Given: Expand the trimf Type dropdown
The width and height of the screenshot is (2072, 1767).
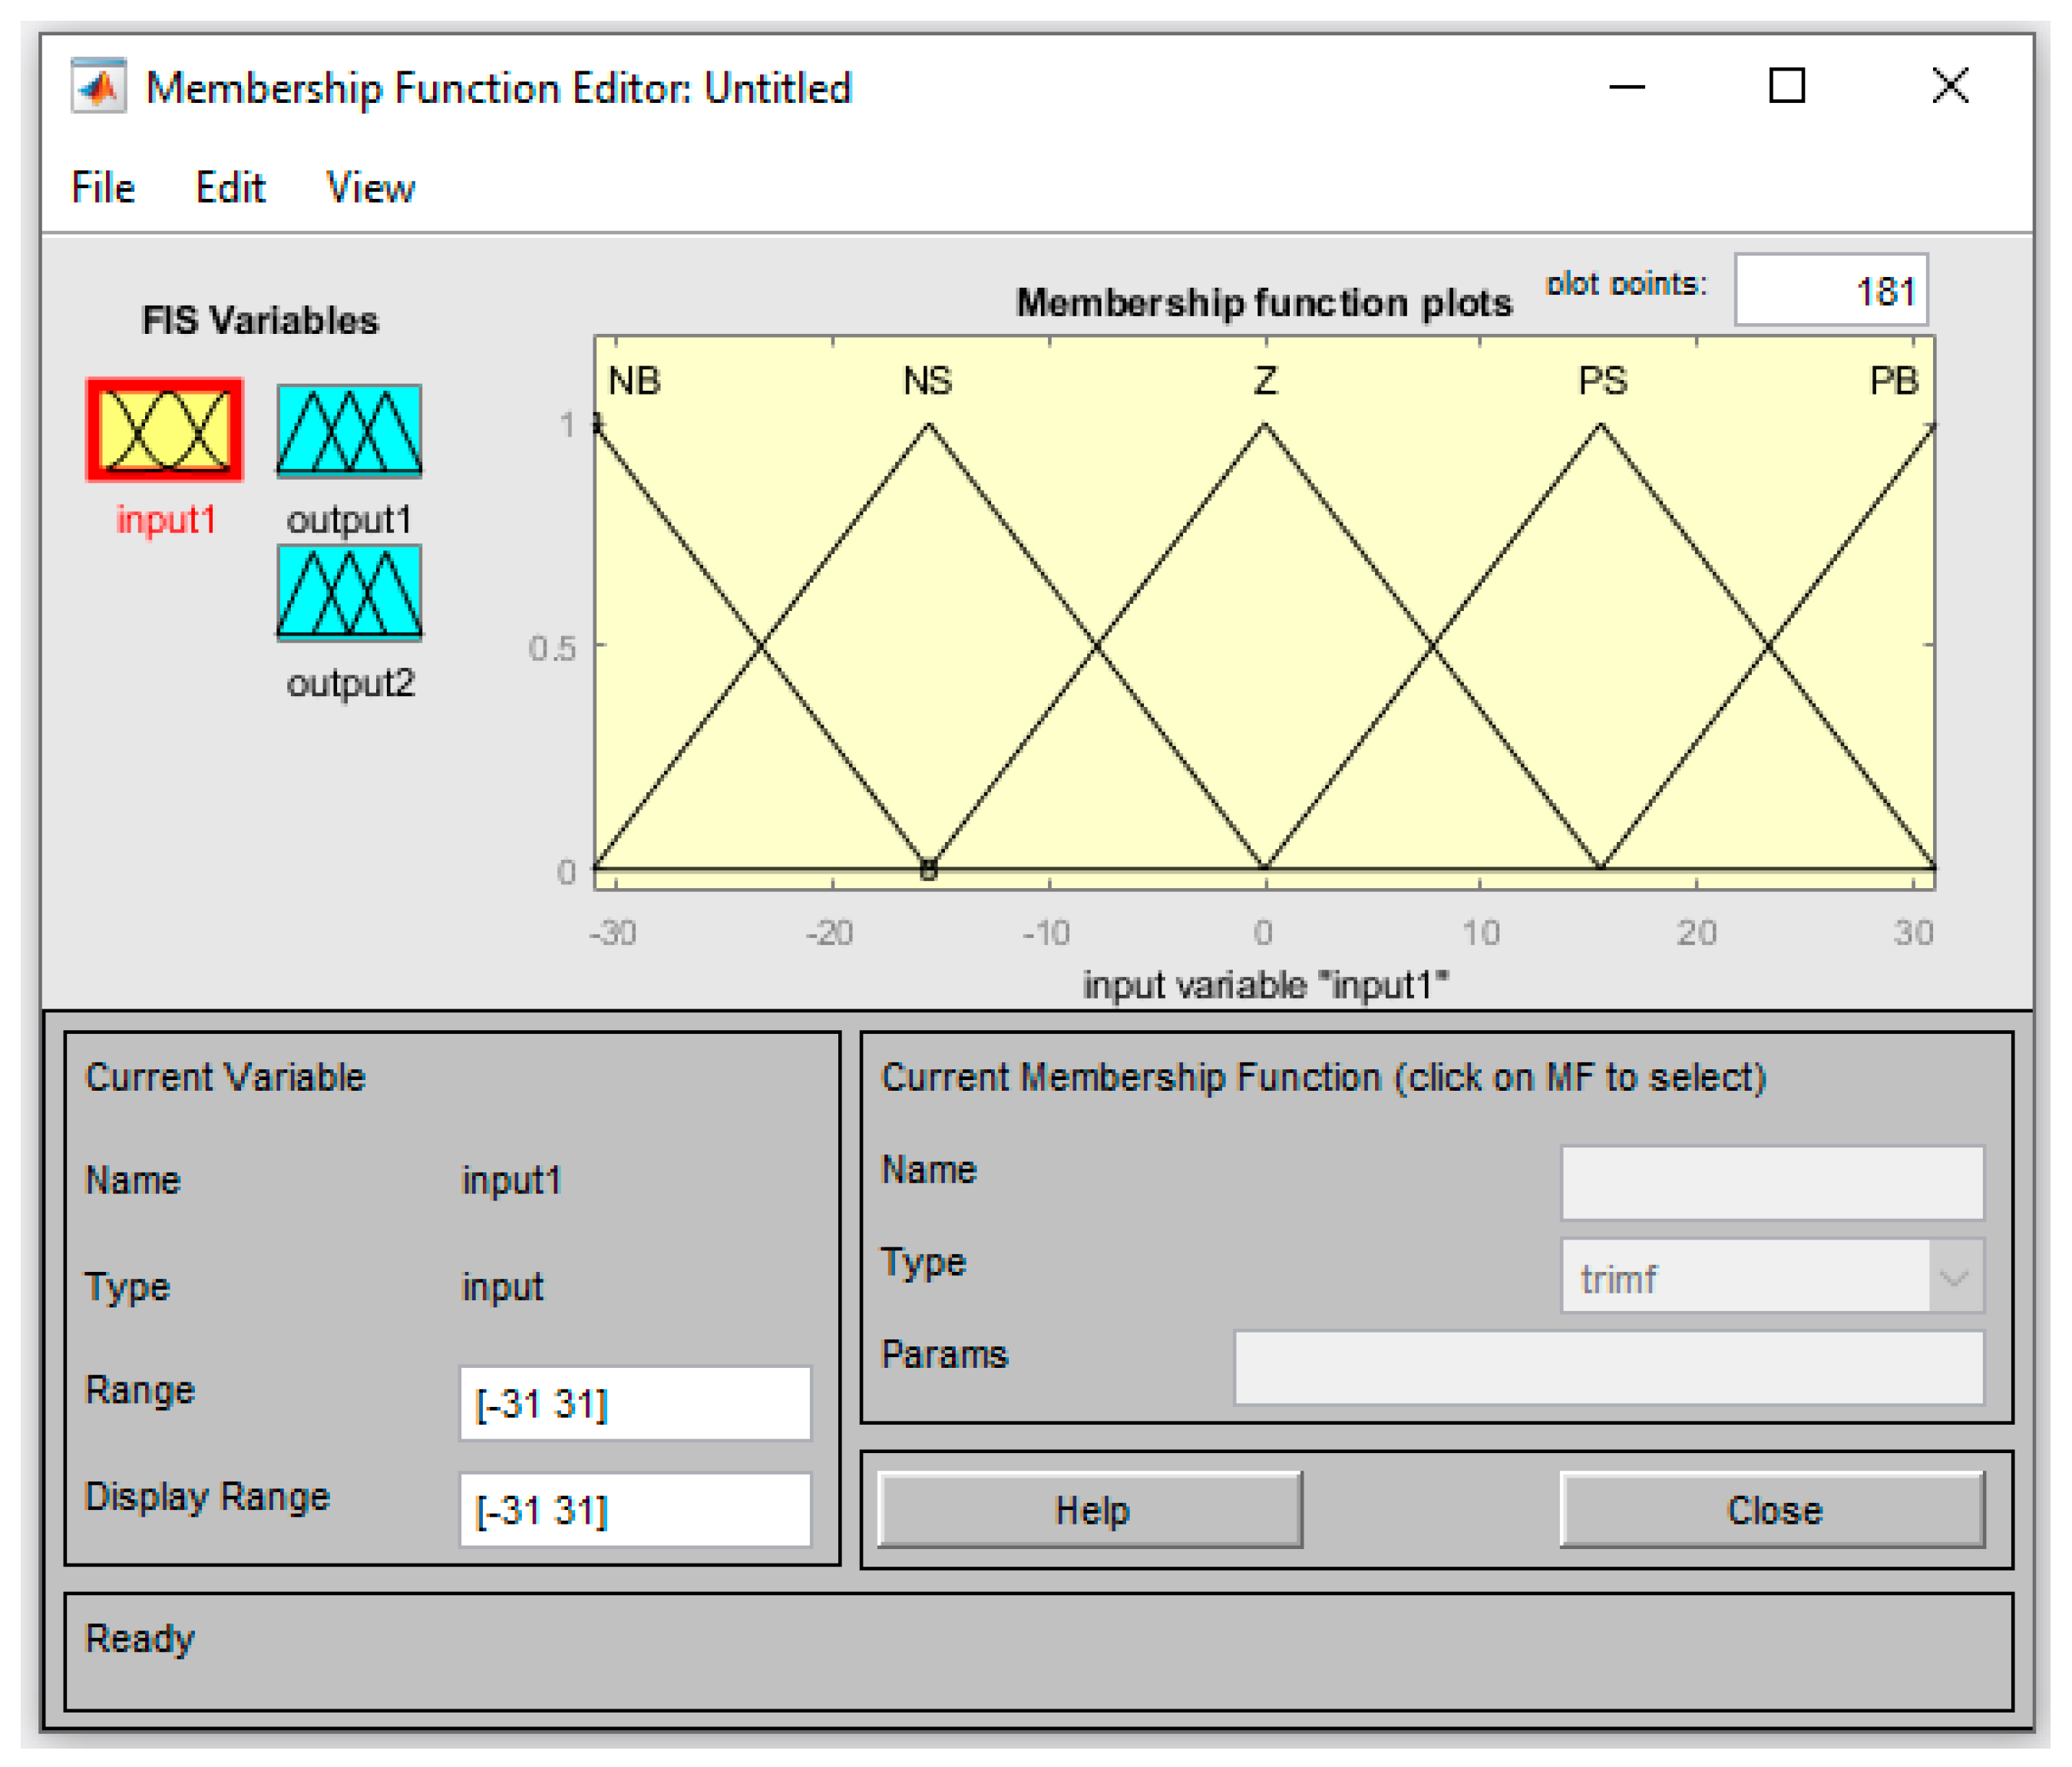Looking at the screenshot, I should (x=1954, y=1277).
